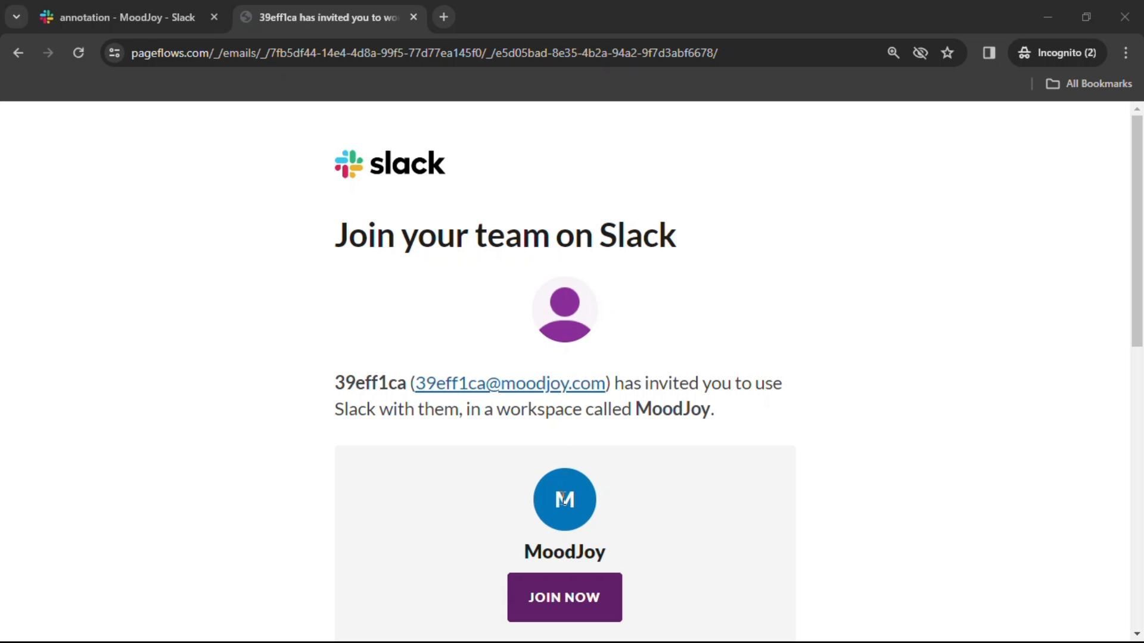Toggle the browser side panel
This screenshot has width=1144, height=643.
point(989,53)
